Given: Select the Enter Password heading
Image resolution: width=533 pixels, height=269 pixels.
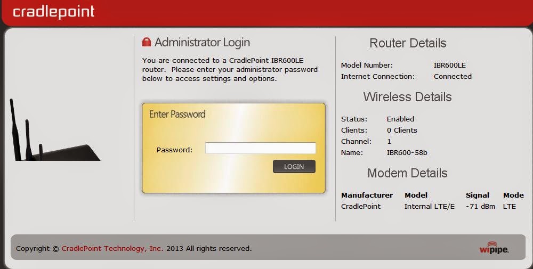Looking at the screenshot, I should (x=177, y=114).
